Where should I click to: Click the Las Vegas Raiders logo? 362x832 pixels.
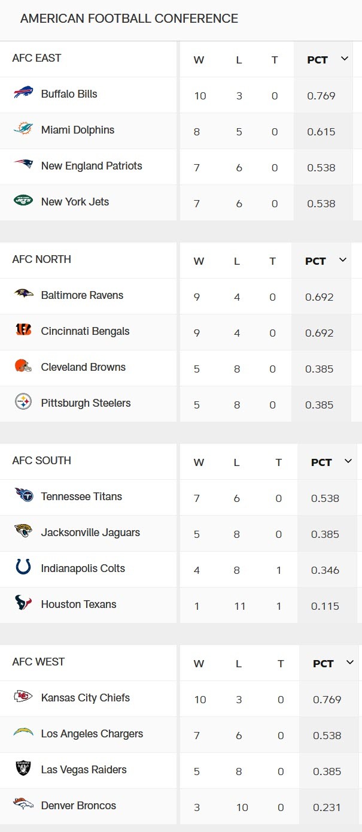23,769
